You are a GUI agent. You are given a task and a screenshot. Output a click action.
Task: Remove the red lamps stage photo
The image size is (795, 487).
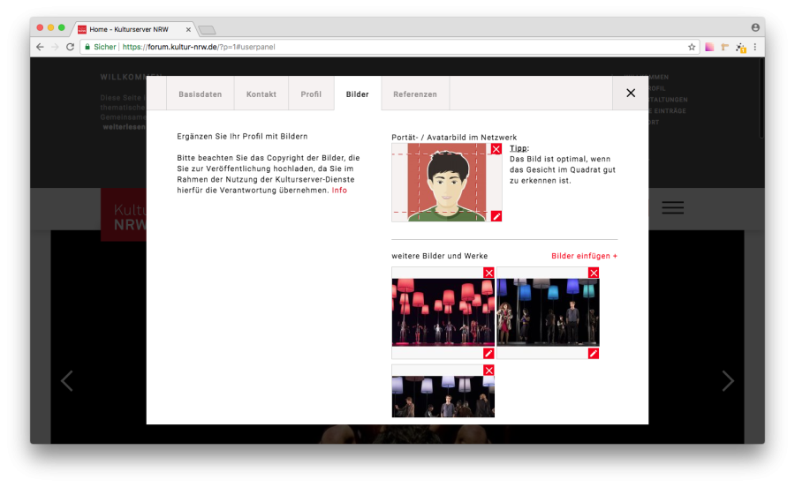(x=489, y=273)
